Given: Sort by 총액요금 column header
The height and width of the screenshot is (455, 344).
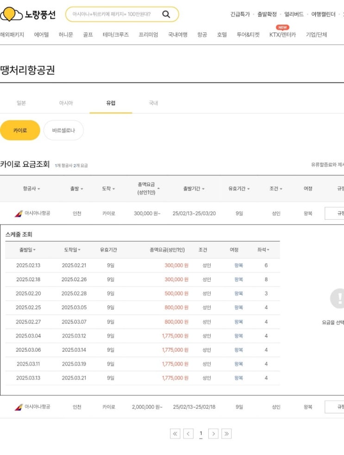Looking at the screenshot, I should 148,188.
